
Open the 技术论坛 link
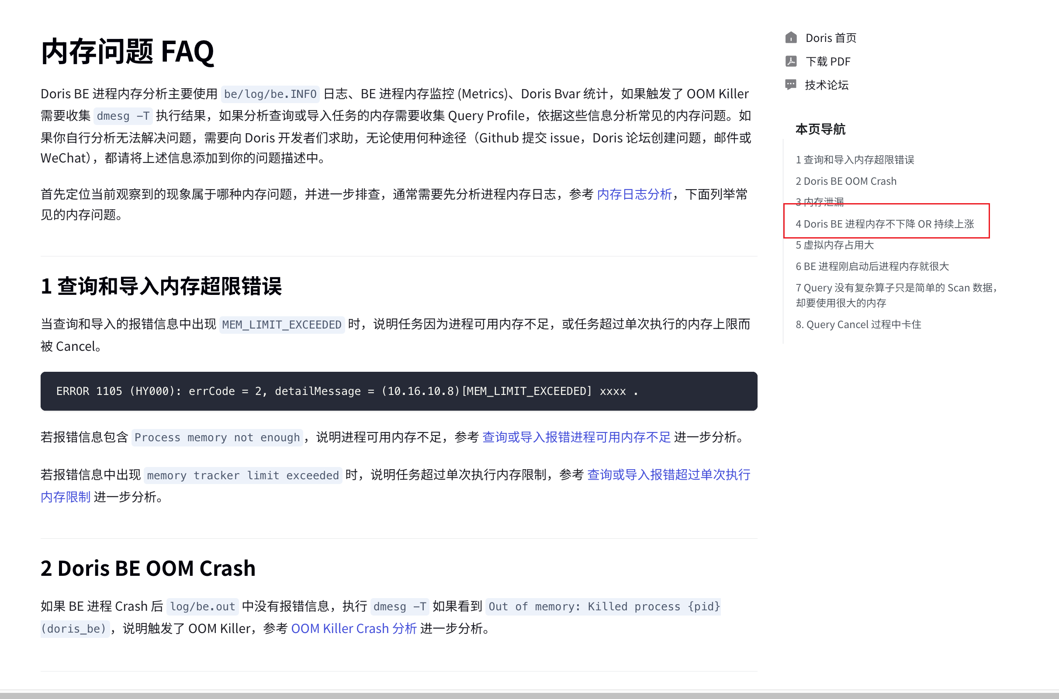(827, 85)
